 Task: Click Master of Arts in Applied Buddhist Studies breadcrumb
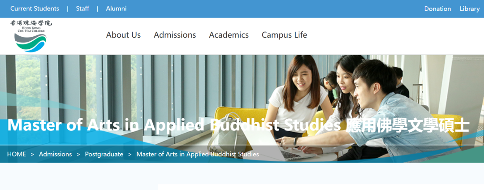(198, 154)
